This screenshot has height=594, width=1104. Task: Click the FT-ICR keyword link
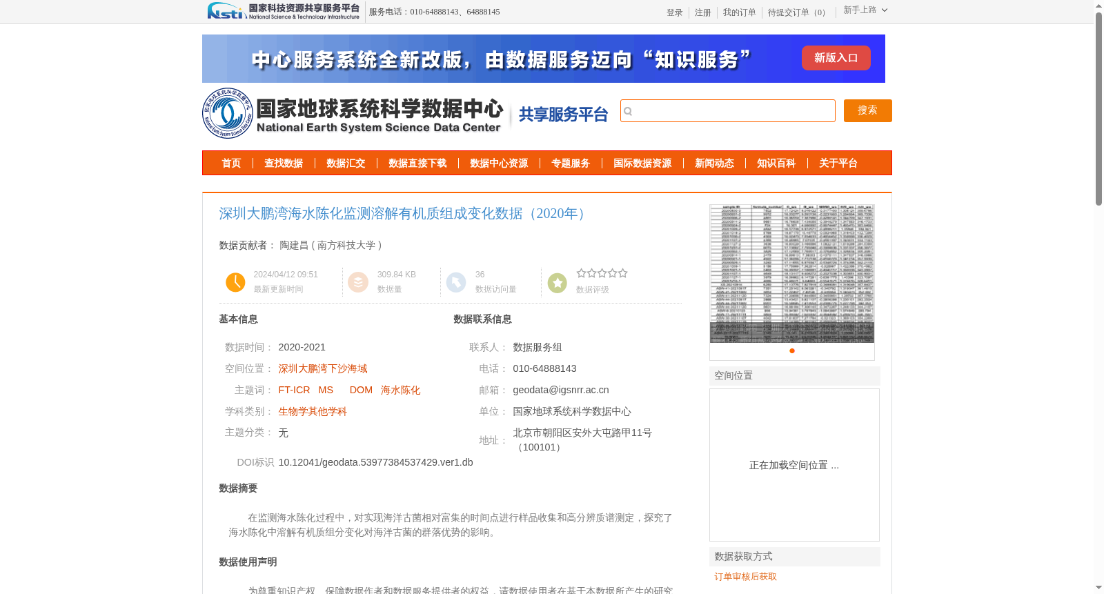294,390
